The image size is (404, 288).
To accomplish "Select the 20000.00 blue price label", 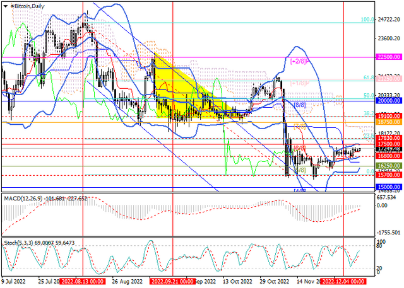I will [x=389, y=101].
